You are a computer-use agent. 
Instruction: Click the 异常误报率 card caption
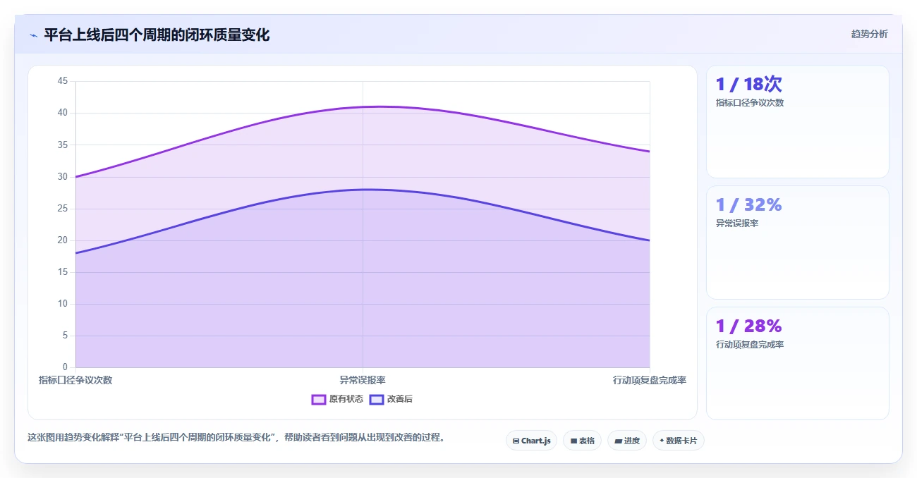click(737, 223)
